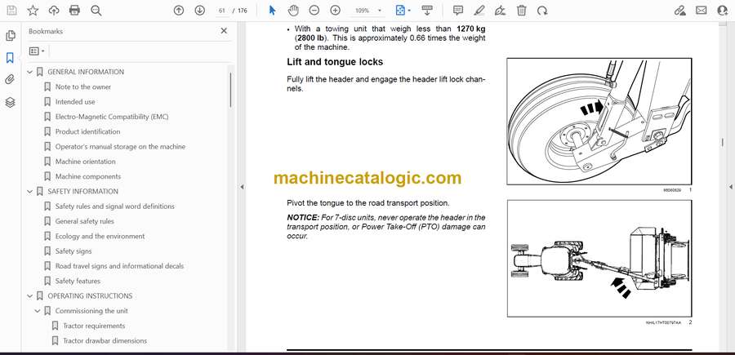Add a comment with the sticky note icon
The width and height of the screenshot is (735, 355).
point(458,11)
